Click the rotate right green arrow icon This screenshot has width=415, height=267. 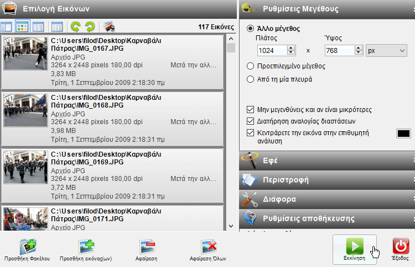pos(89,26)
